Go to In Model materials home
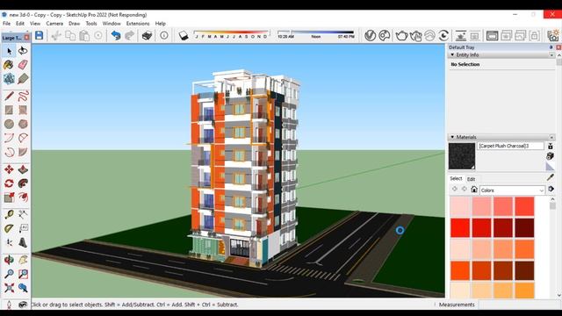The width and height of the screenshot is (562, 316). (x=474, y=190)
